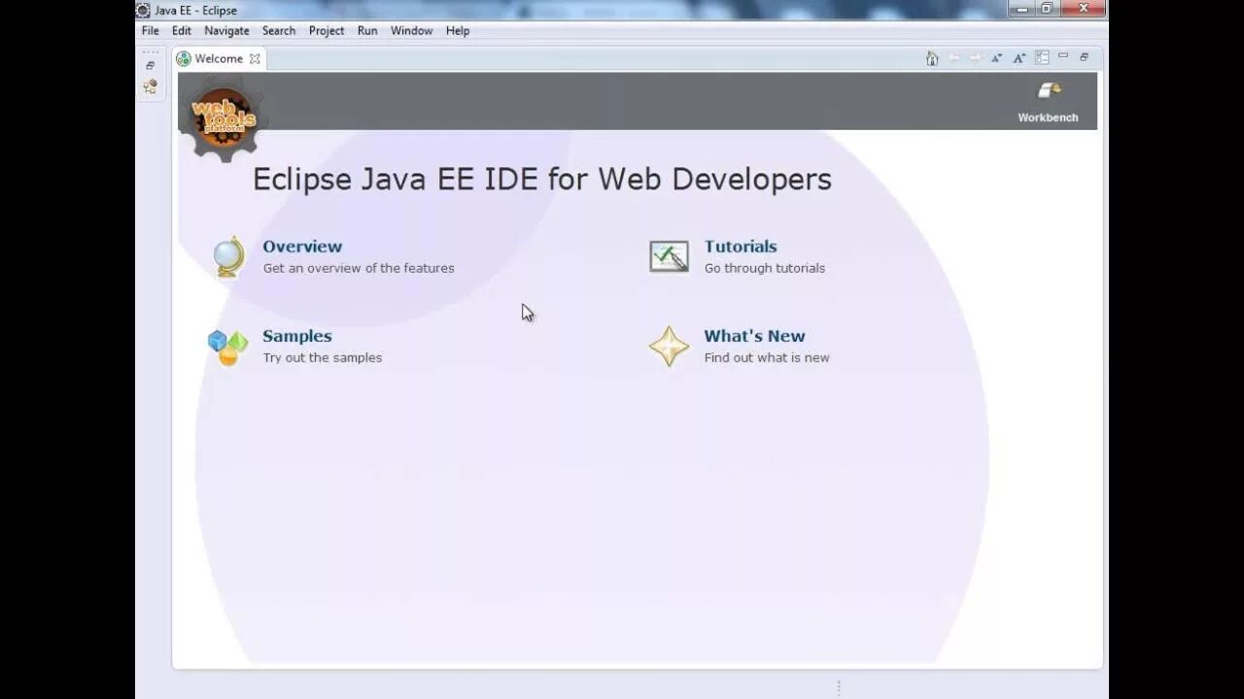Image resolution: width=1244 pixels, height=699 pixels.
Task: Restore down the Eclipse window
Action: tap(1048, 9)
